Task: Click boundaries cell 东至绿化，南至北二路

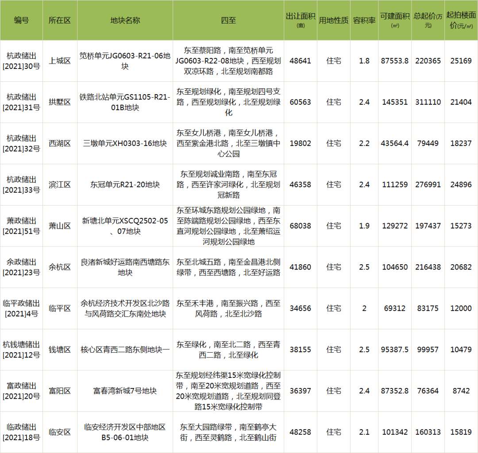Action: 228,350
